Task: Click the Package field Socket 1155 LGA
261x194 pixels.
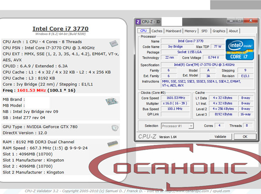Action: (193, 52)
